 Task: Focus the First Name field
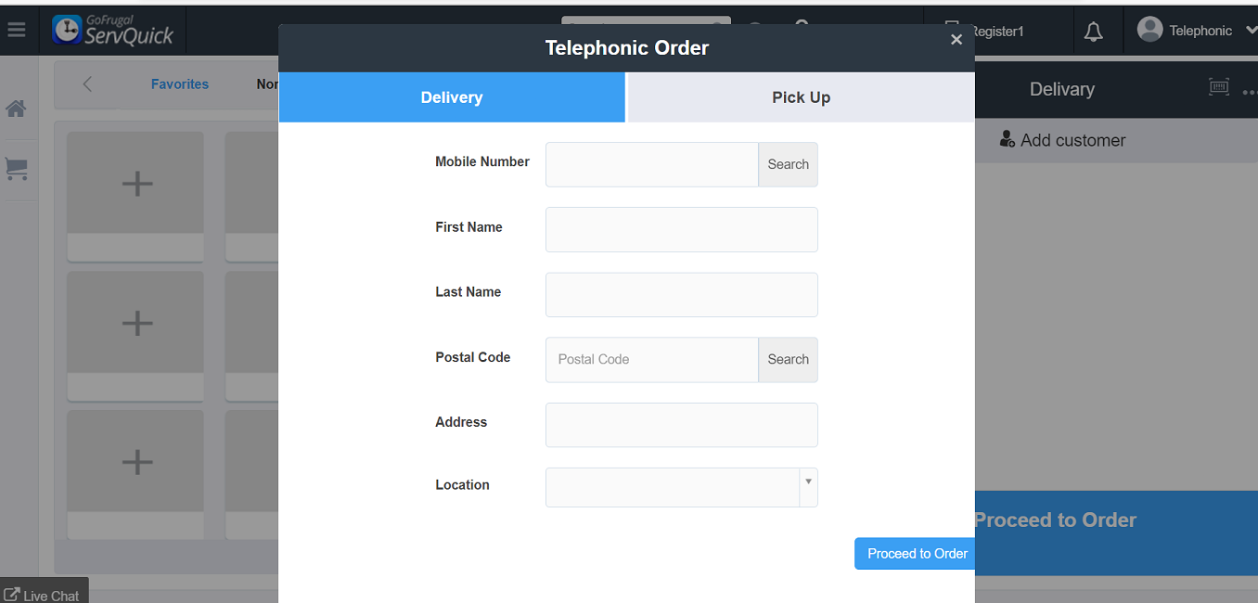pos(681,229)
